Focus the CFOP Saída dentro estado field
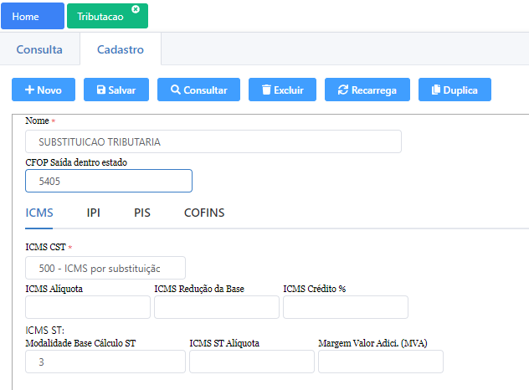This screenshot has width=529, height=390. tap(109, 181)
